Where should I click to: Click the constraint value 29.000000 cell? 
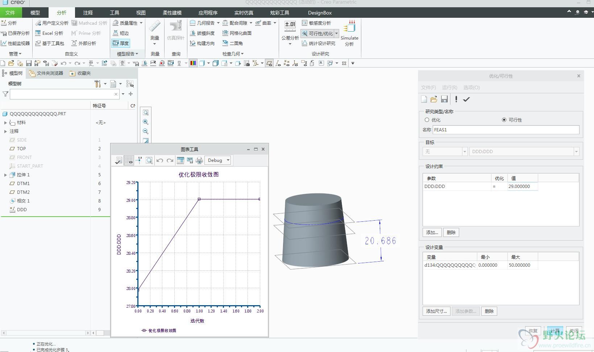coord(522,187)
